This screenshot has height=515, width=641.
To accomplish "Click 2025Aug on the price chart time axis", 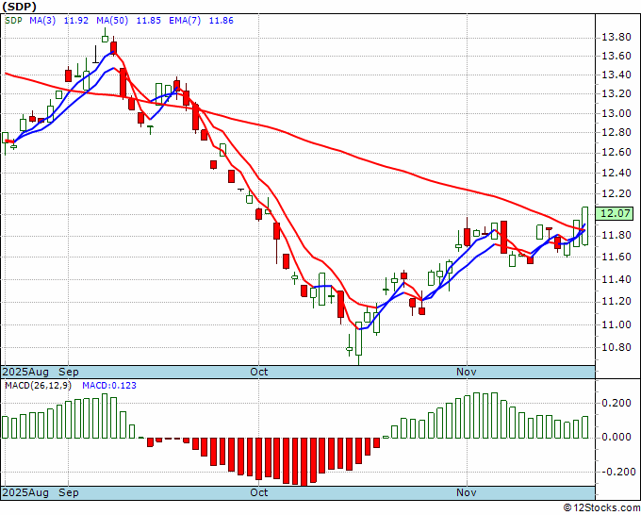I will pos(25,372).
